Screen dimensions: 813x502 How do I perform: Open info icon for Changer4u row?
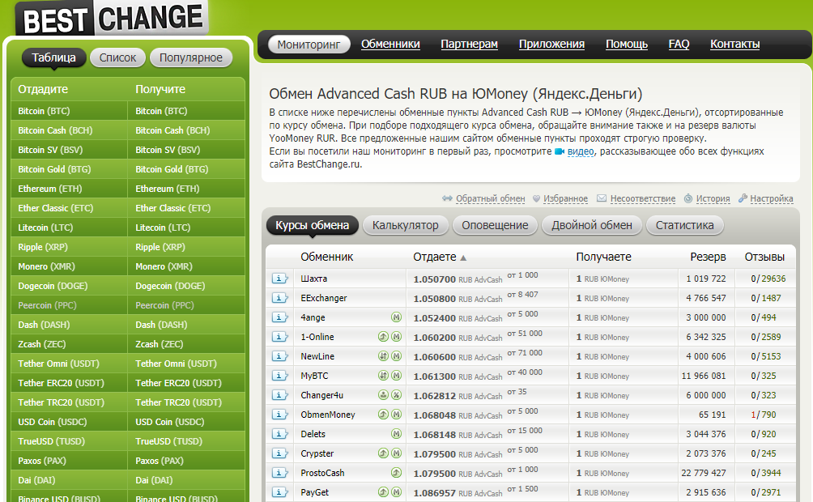coord(279,395)
